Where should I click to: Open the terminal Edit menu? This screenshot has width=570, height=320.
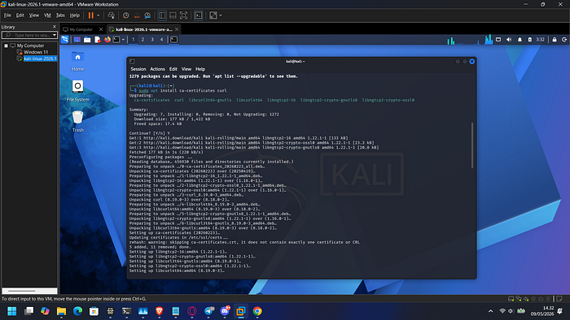point(173,69)
